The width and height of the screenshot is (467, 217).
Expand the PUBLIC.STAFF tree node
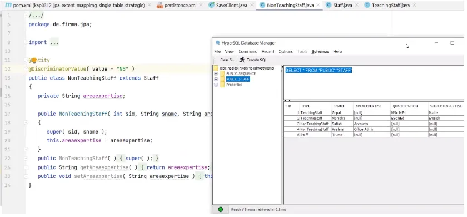(216, 79)
